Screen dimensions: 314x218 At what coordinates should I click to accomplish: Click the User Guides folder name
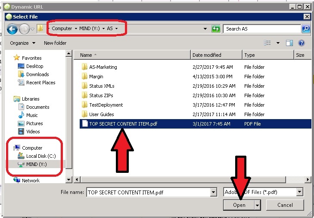pos(102,114)
